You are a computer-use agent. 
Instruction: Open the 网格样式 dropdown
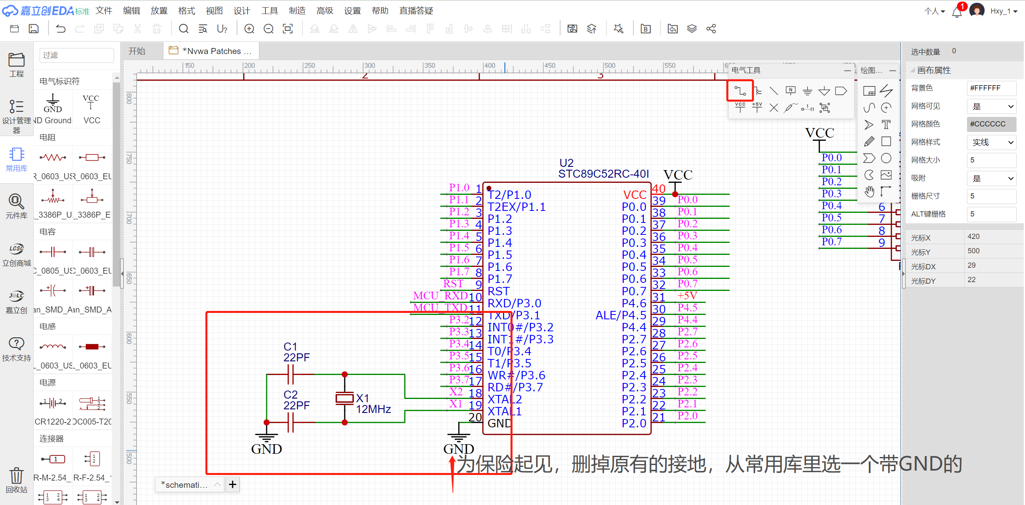992,142
